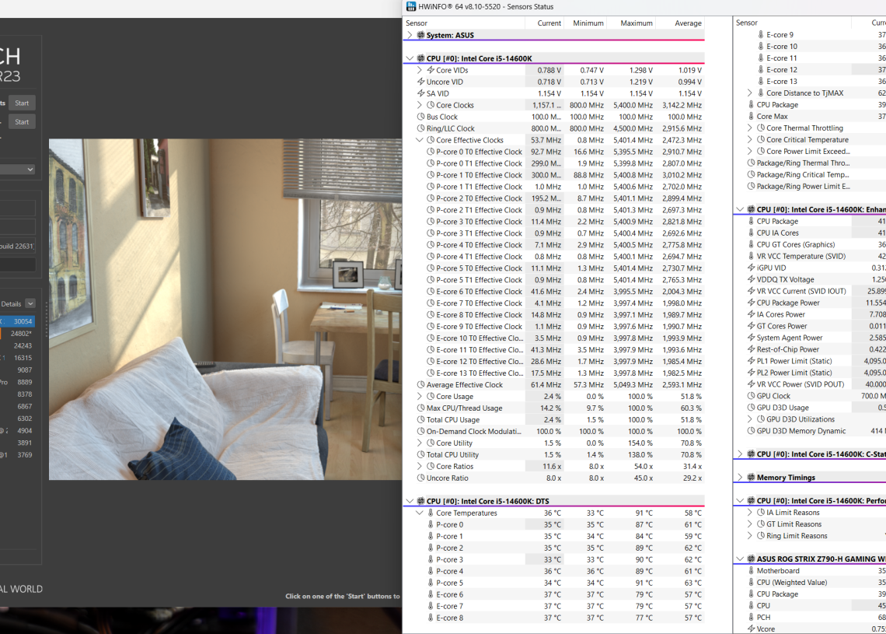Viewport: 886px width, 634px height.
Task: Select the P-core 0 T0 Effective Clock row
Action: (x=553, y=152)
